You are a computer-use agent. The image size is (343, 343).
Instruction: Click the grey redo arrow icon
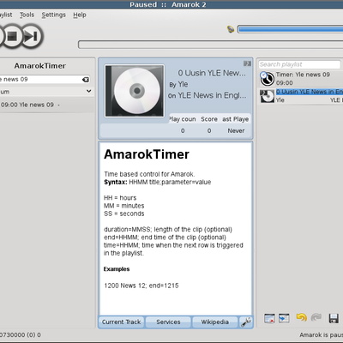[316, 317]
